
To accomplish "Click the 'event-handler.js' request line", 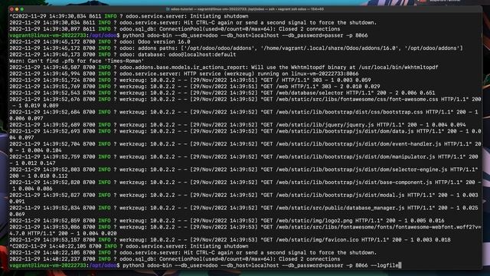I will [245, 147].
